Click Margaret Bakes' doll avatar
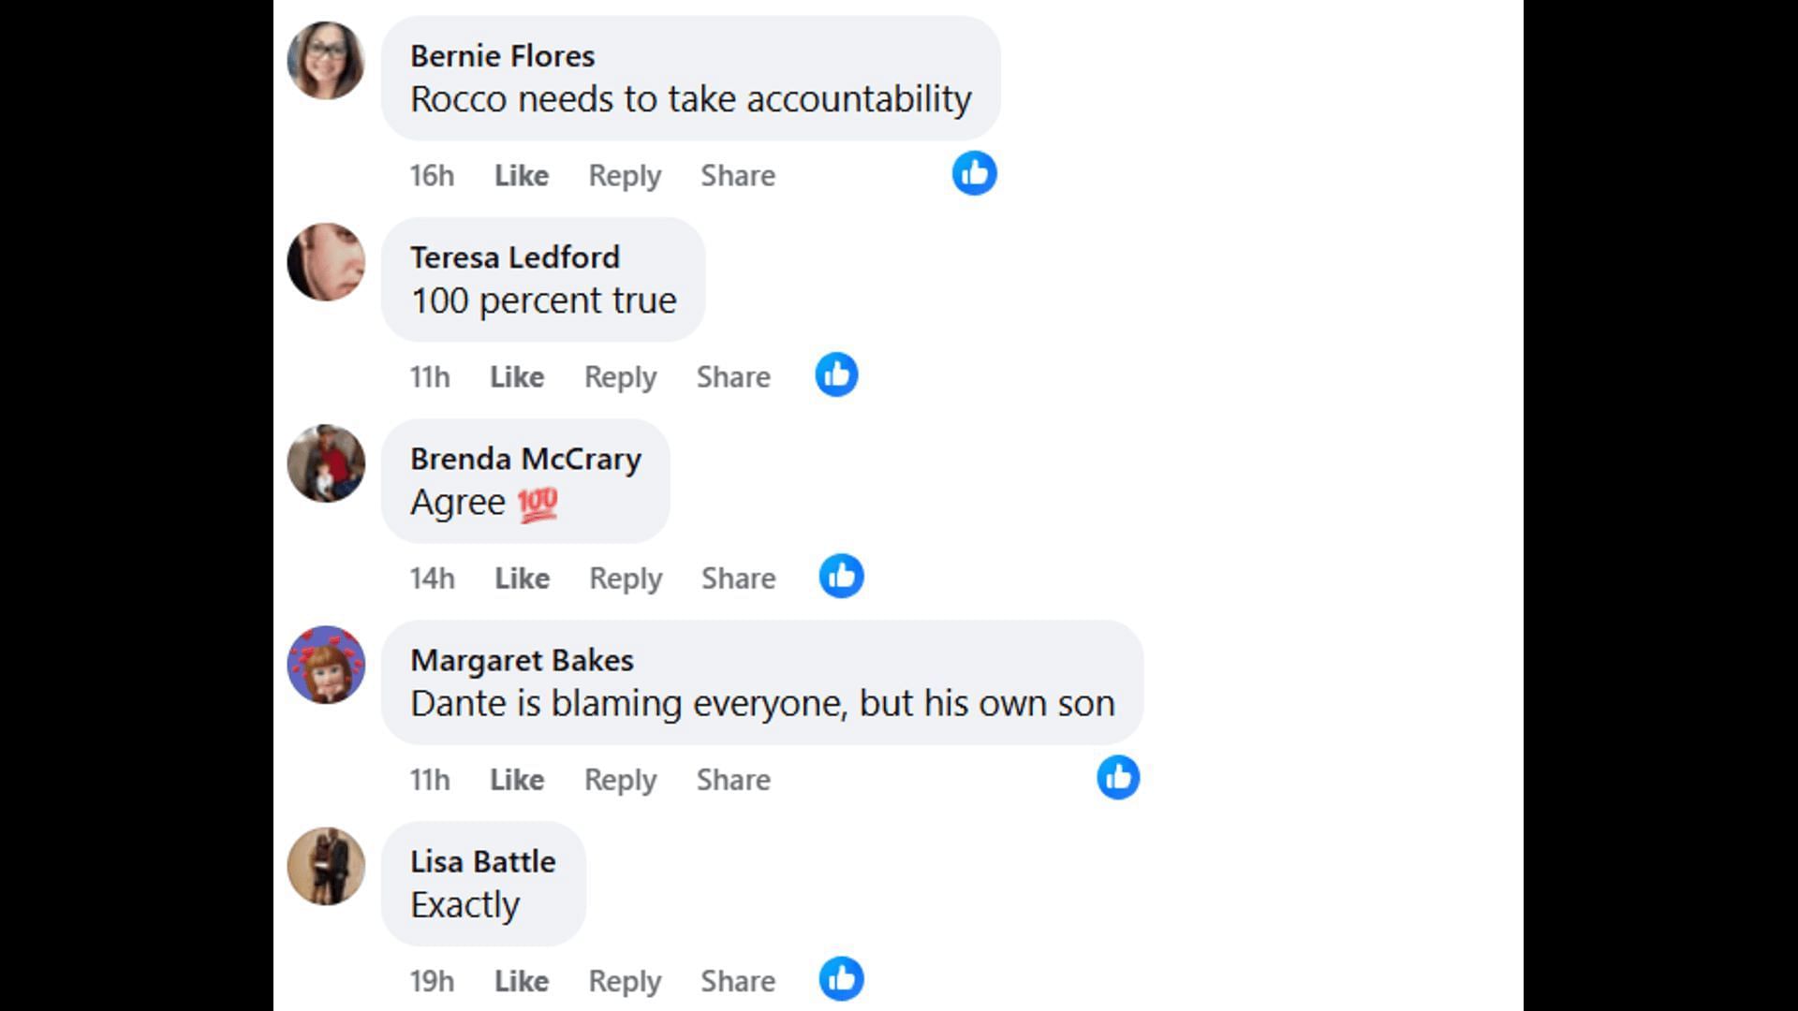The width and height of the screenshot is (1798, 1011). coord(326,665)
